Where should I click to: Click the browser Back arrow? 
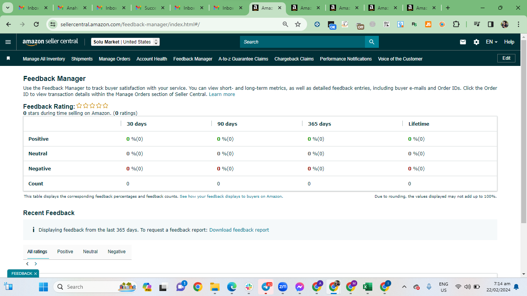point(8,24)
